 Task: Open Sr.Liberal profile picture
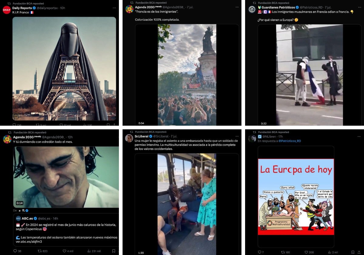(129, 138)
